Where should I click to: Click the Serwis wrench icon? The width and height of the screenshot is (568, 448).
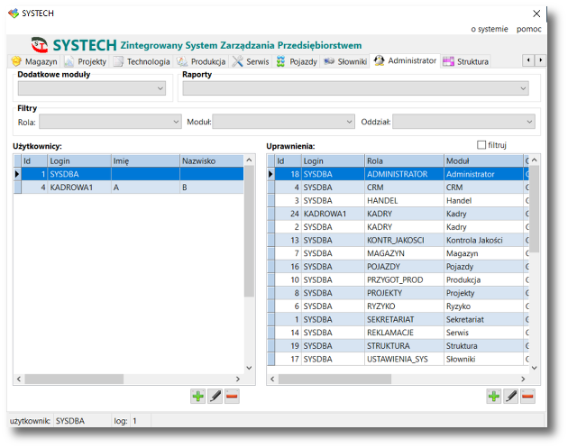pyautogui.click(x=238, y=61)
